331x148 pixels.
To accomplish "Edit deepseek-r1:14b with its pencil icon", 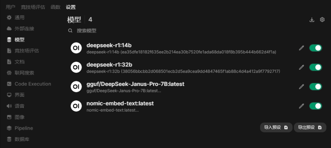I will (x=302, y=48).
